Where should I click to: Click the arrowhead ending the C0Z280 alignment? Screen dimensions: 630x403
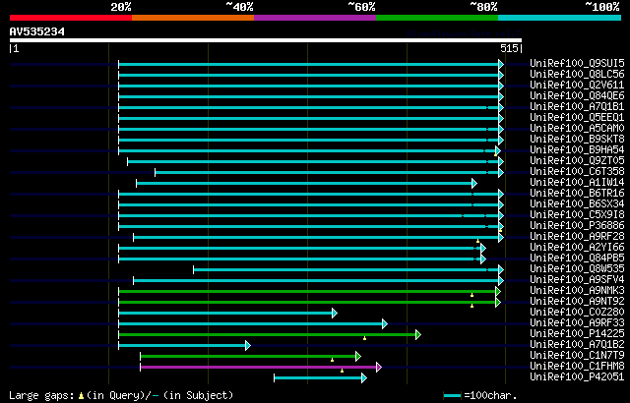[x=335, y=314]
